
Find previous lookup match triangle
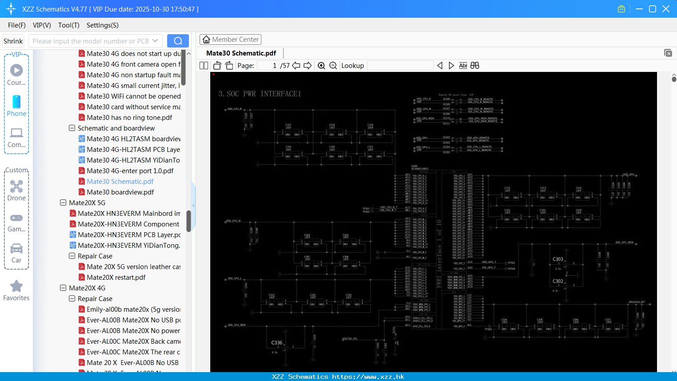click(x=440, y=65)
